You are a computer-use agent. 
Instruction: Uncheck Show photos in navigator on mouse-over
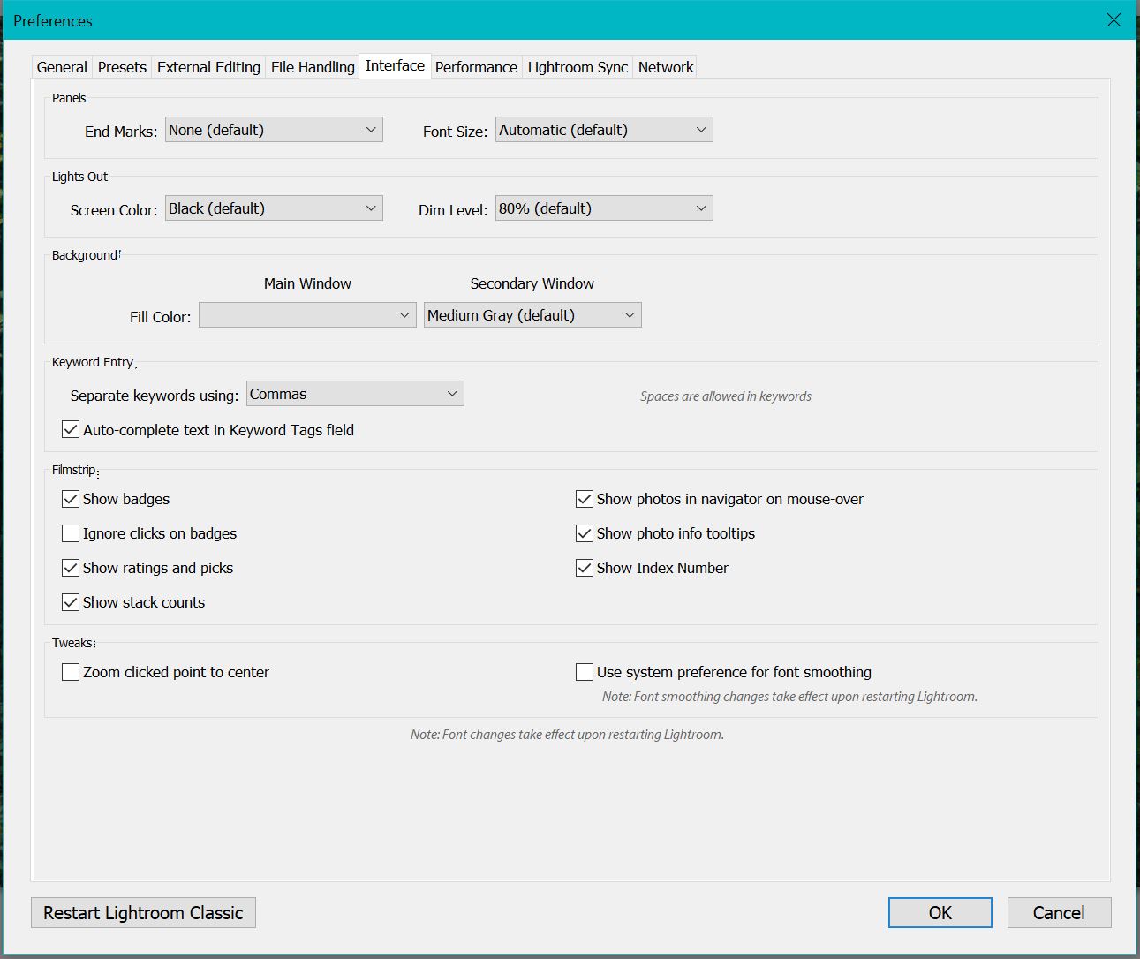(x=584, y=499)
